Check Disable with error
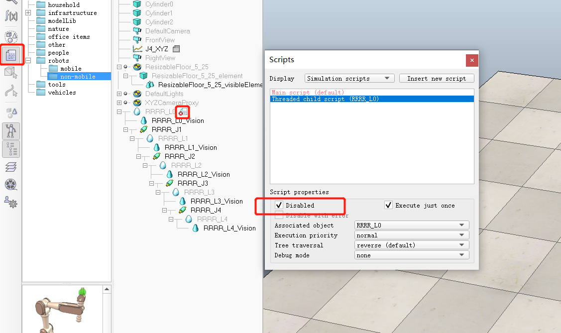561x333 pixels. pyautogui.click(x=279, y=215)
